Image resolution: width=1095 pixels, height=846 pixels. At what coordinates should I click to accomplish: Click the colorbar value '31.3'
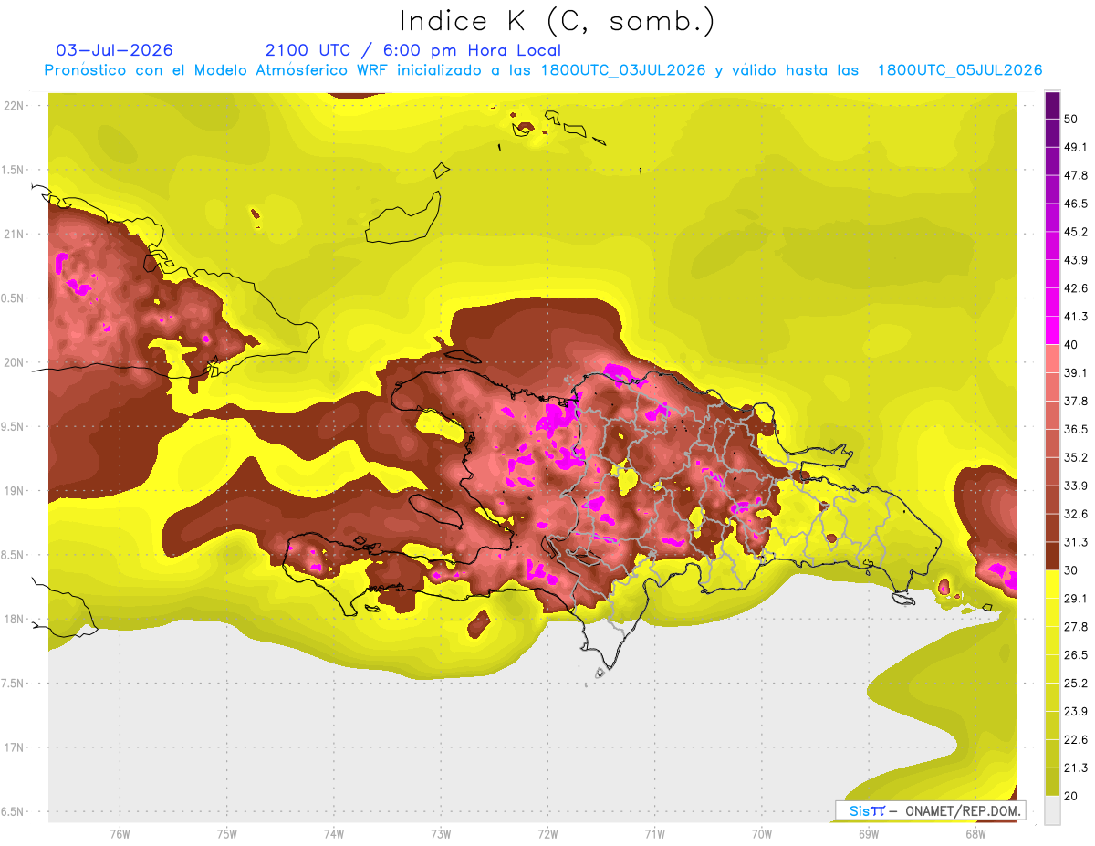(x=1076, y=542)
